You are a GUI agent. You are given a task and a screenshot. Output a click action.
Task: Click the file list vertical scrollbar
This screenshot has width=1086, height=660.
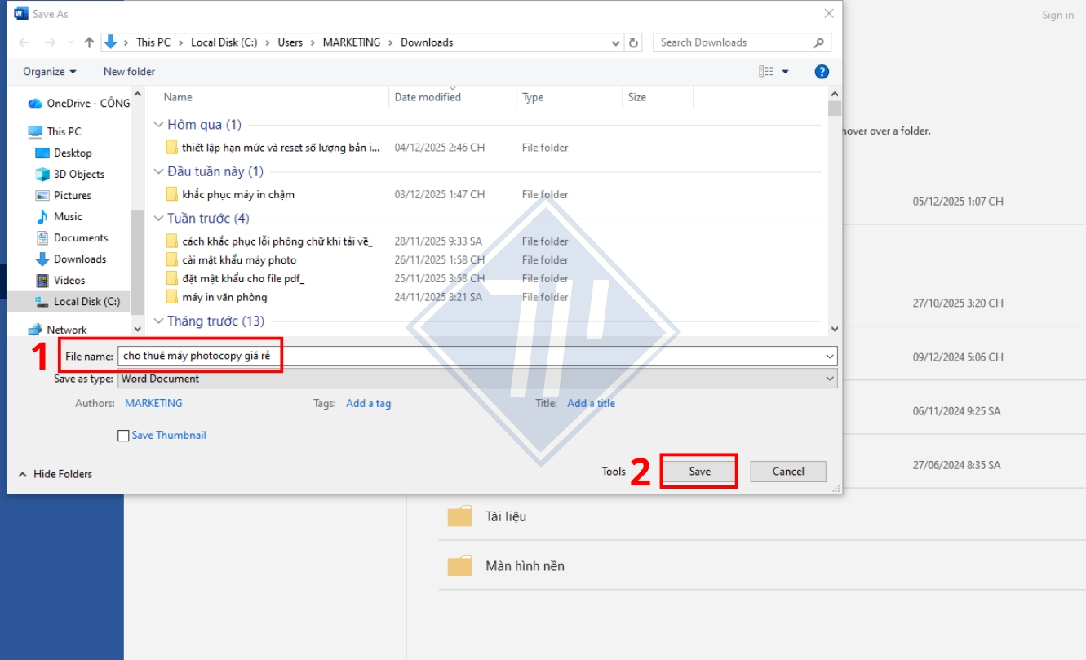(x=834, y=212)
